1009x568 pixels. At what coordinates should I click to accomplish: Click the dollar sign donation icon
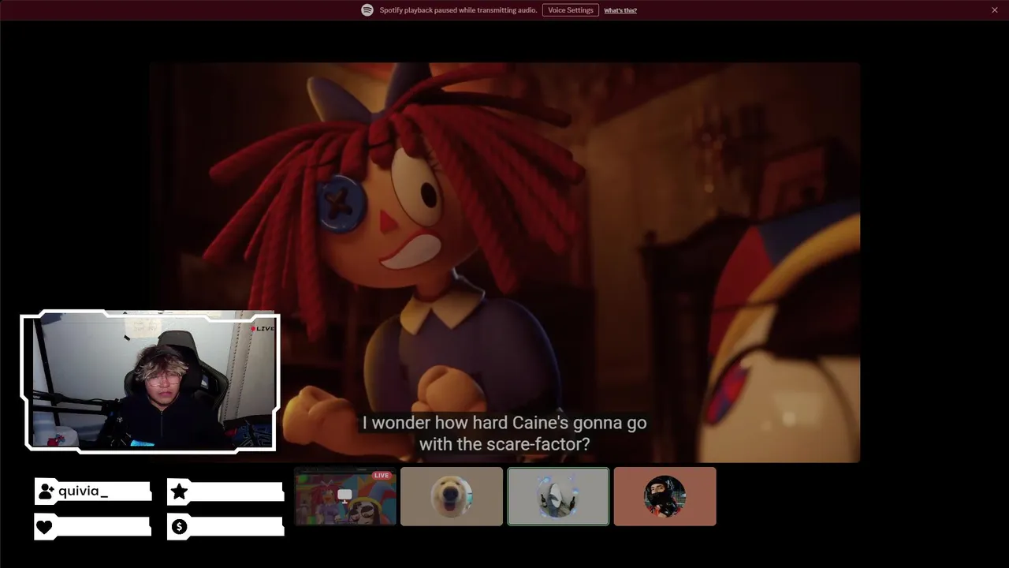click(179, 526)
